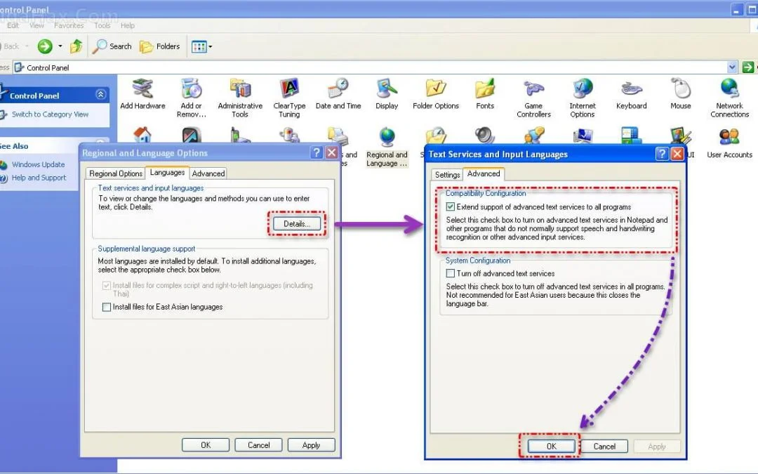The image size is (758, 474).
Task: Open the Game Controllers icon
Action: 533,89
